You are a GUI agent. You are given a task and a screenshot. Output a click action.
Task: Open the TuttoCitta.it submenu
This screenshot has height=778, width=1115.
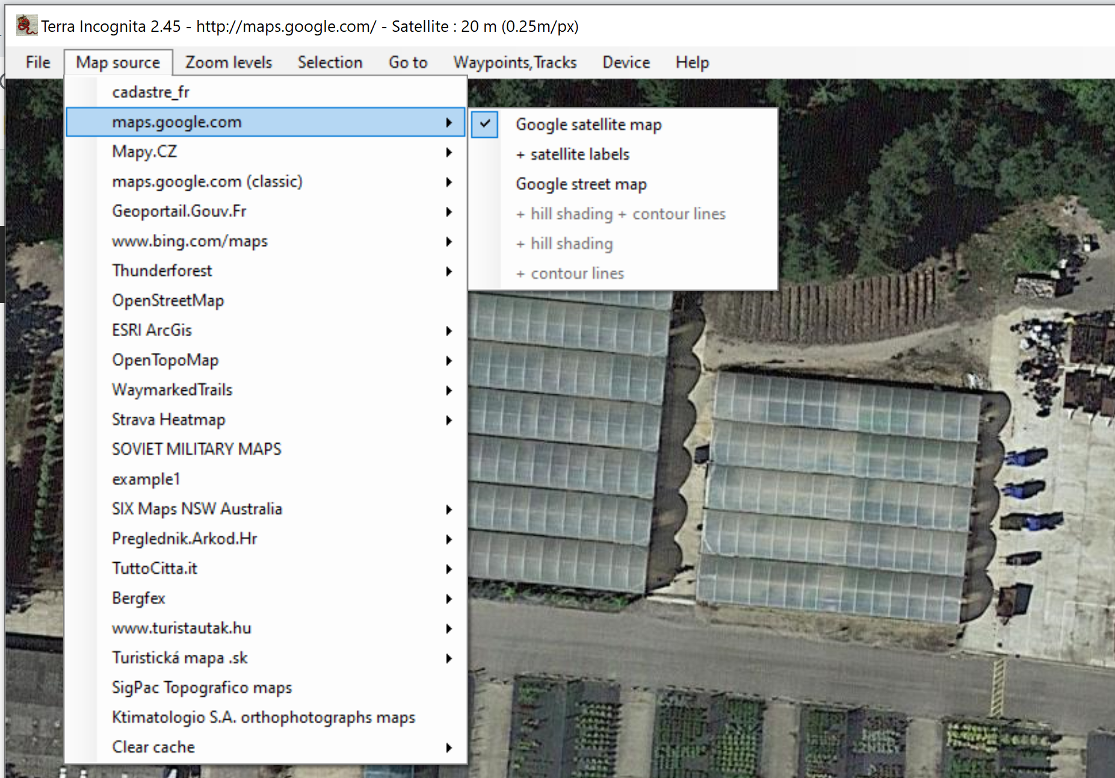[x=265, y=568]
